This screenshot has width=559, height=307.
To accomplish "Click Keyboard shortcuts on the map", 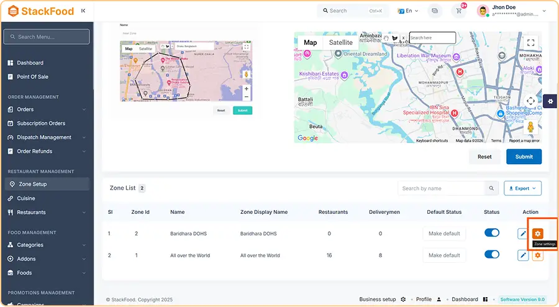I will [432, 141].
